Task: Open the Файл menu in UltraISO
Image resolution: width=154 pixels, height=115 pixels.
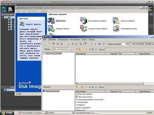Action: pyautogui.click(x=45, y=40)
